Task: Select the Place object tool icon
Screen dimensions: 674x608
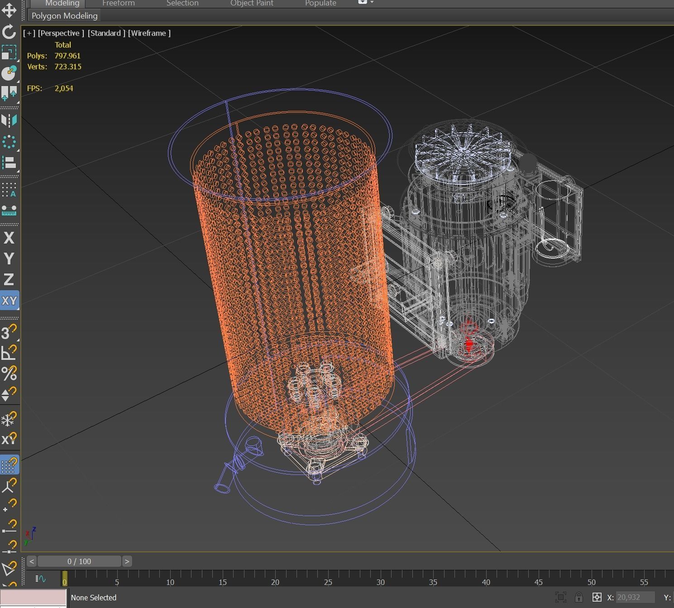Action: point(9,73)
